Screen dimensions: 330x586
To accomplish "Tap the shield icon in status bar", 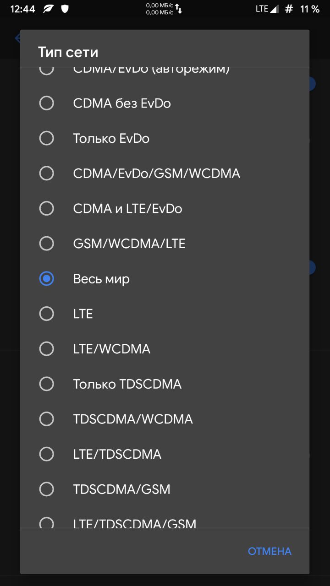I will coord(65,9).
